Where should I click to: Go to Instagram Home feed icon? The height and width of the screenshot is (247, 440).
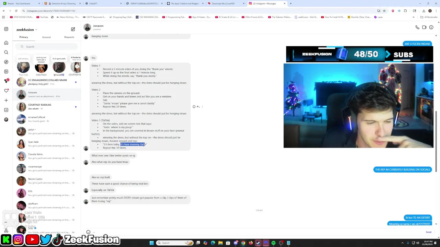click(6, 43)
